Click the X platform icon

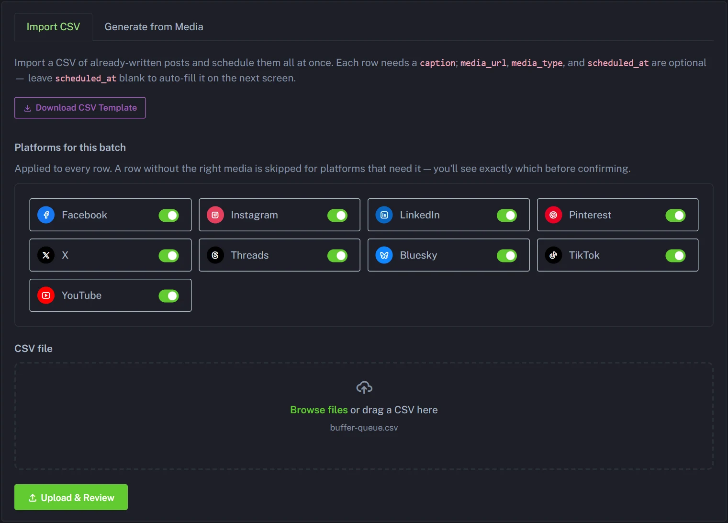point(46,255)
